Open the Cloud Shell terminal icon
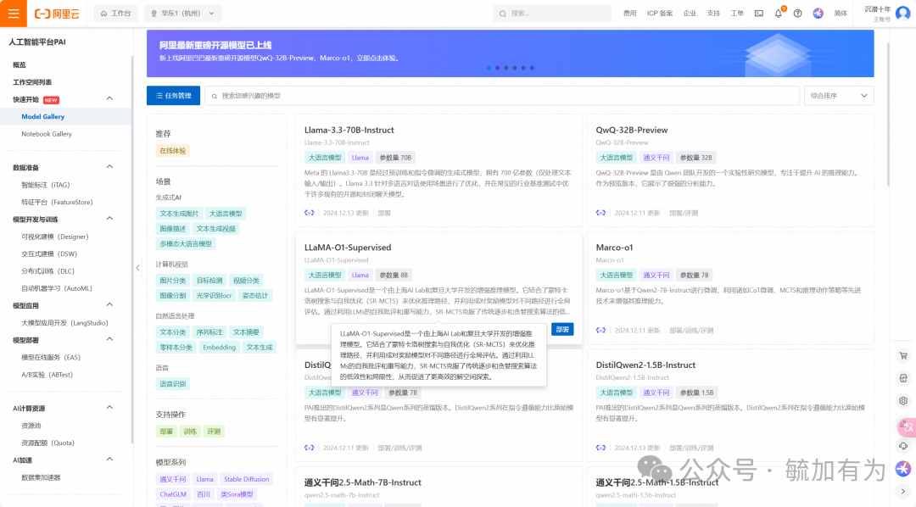916x507 pixels. 759,14
